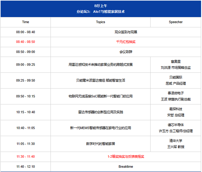Click topic '用雷达感知技术来推动家居业务的跨越式发展'
The width and height of the screenshot is (202, 172).
(100, 65)
